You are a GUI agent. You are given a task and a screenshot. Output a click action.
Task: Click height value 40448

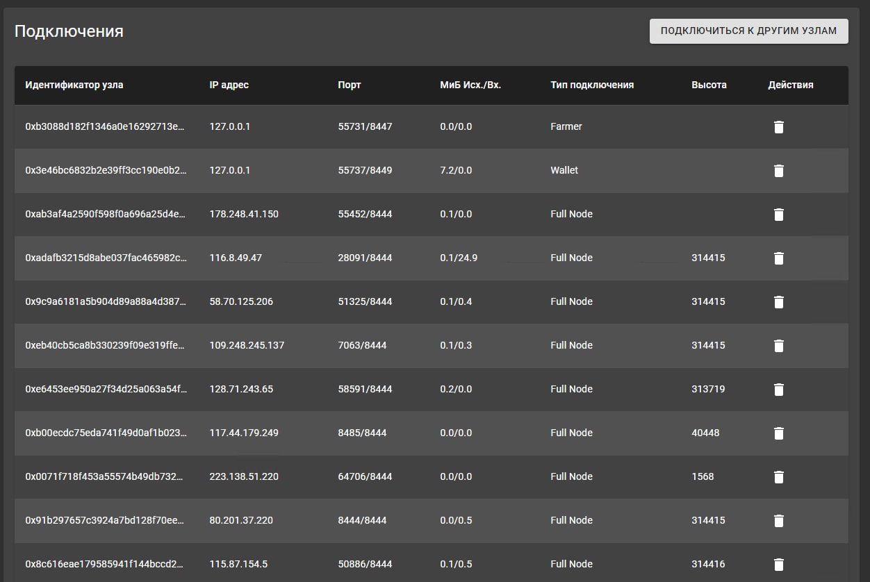705,433
